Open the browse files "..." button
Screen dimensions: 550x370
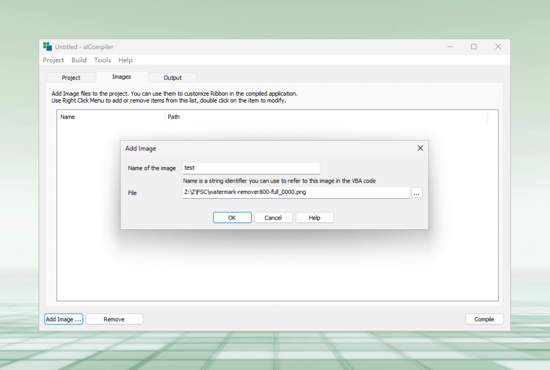tap(417, 193)
